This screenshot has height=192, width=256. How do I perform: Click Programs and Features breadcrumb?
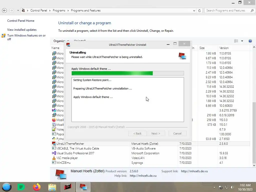tap(86, 10)
